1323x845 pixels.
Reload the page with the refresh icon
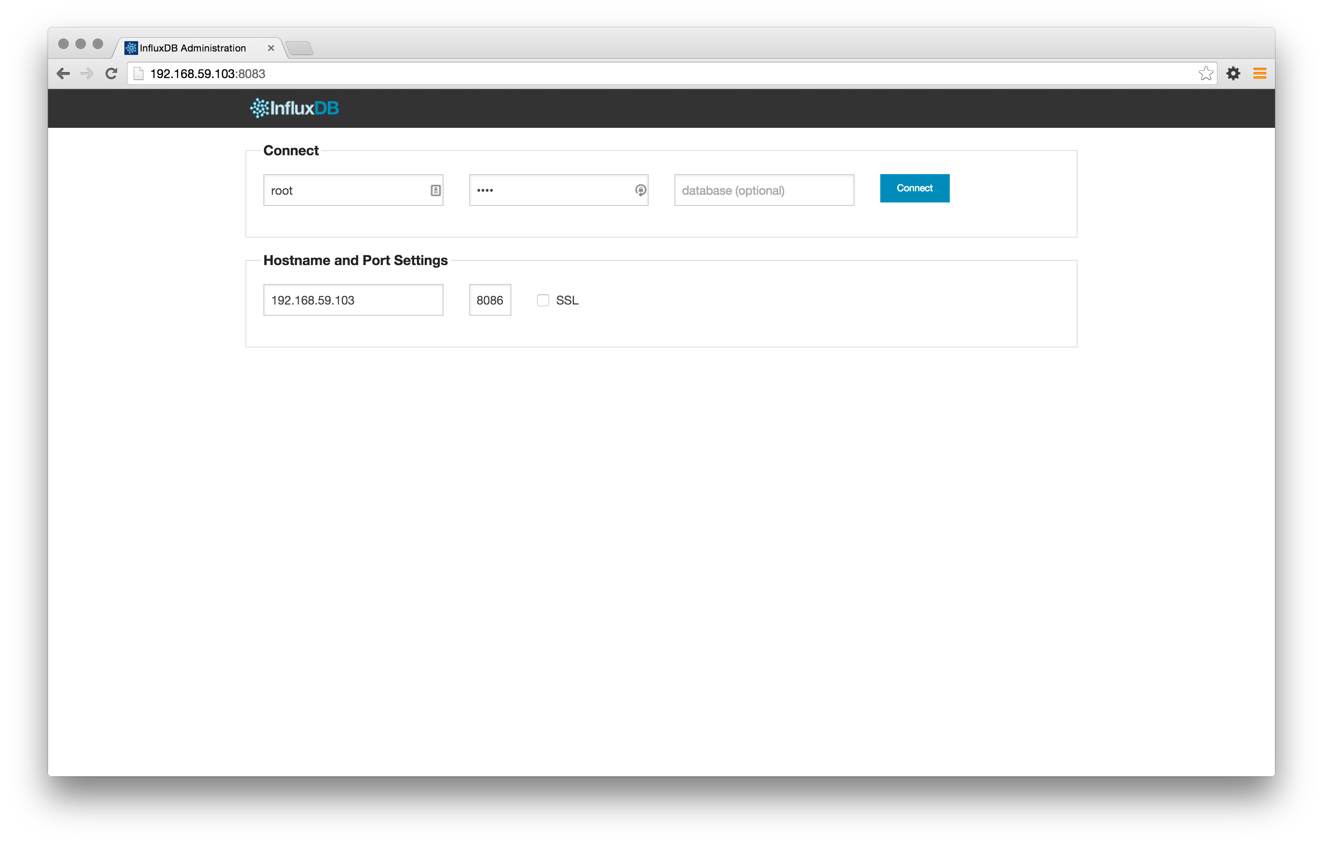[112, 74]
